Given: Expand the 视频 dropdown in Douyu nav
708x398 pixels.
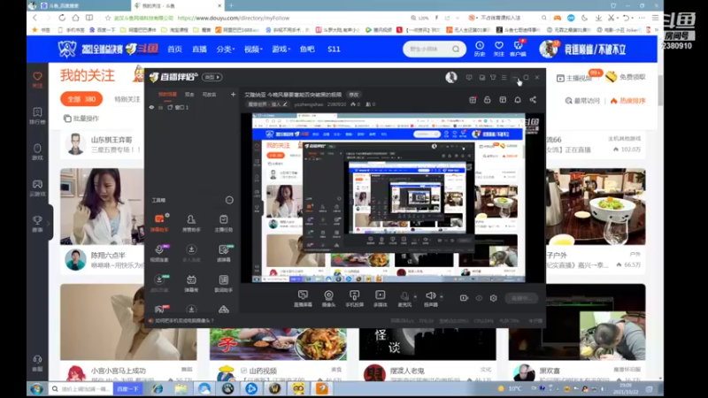Looking at the screenshot, I should click(x=253, y=49).
